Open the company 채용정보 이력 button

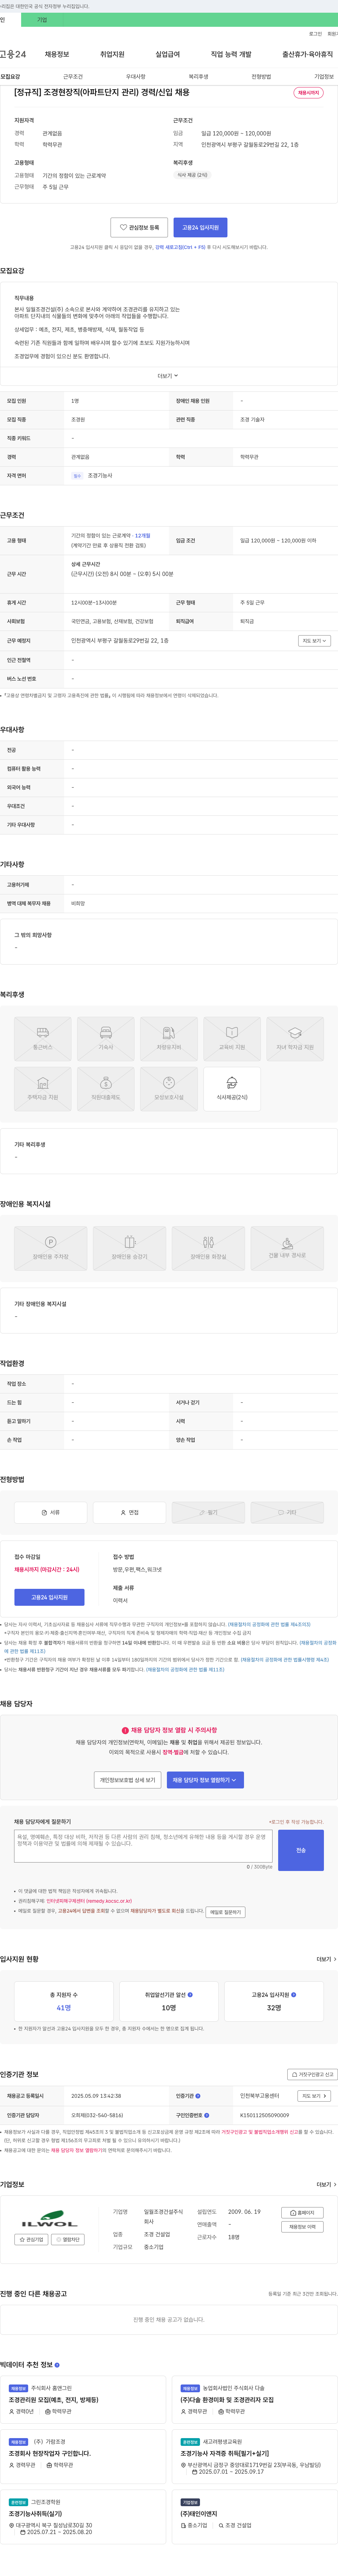pos(302,2227)
